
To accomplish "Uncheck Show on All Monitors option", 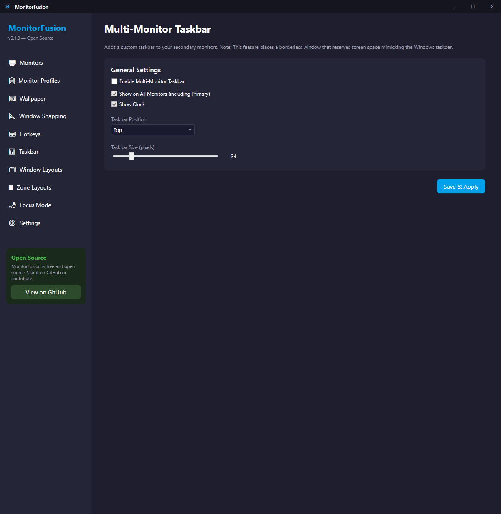I will 114,94.
